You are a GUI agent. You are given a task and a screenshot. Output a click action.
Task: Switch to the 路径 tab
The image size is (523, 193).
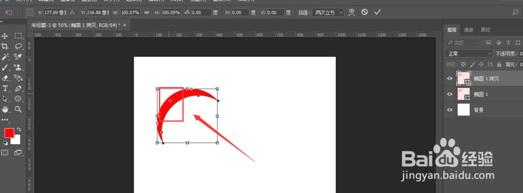pyautogui.click(x=485, y=30)
